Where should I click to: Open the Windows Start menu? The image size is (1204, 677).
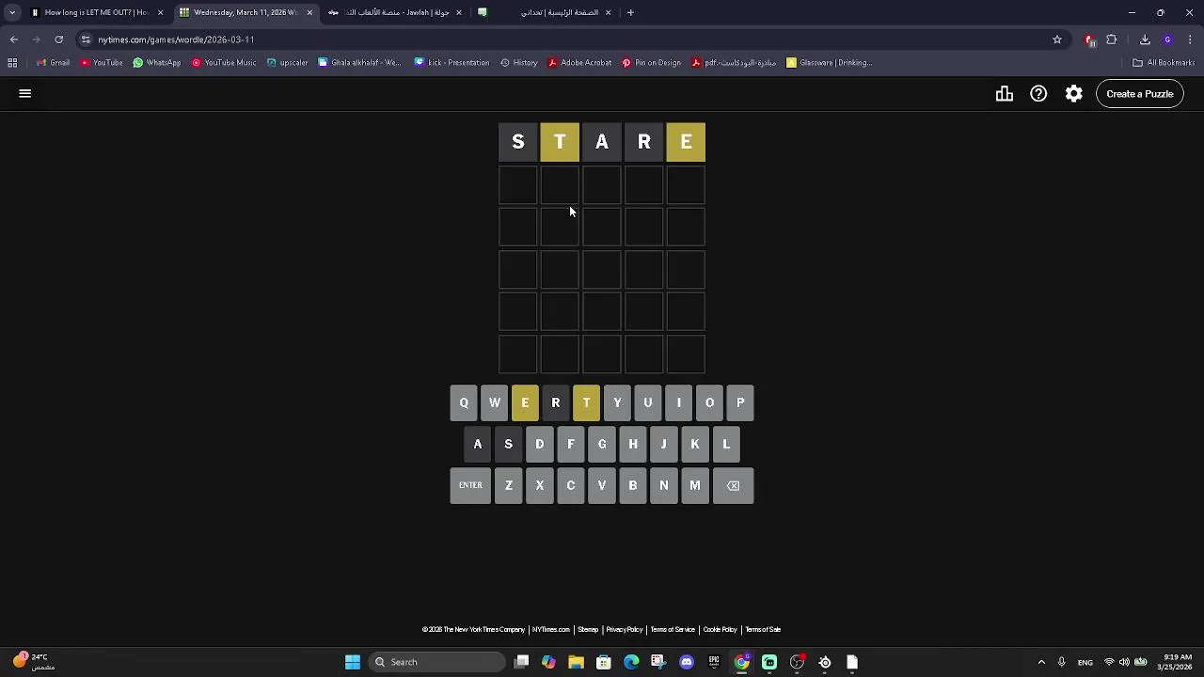353,662
